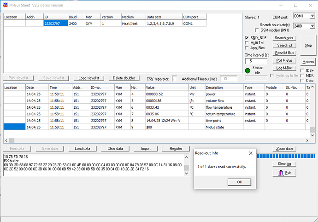Click the M-Bus Sheet app icon in title bar

[x=5, y=5]
